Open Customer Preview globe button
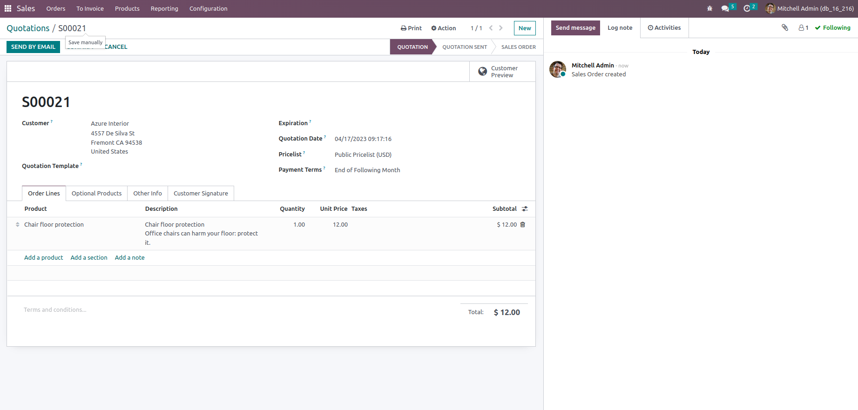Viewport: 858px width, 410px height. [502, 72]
